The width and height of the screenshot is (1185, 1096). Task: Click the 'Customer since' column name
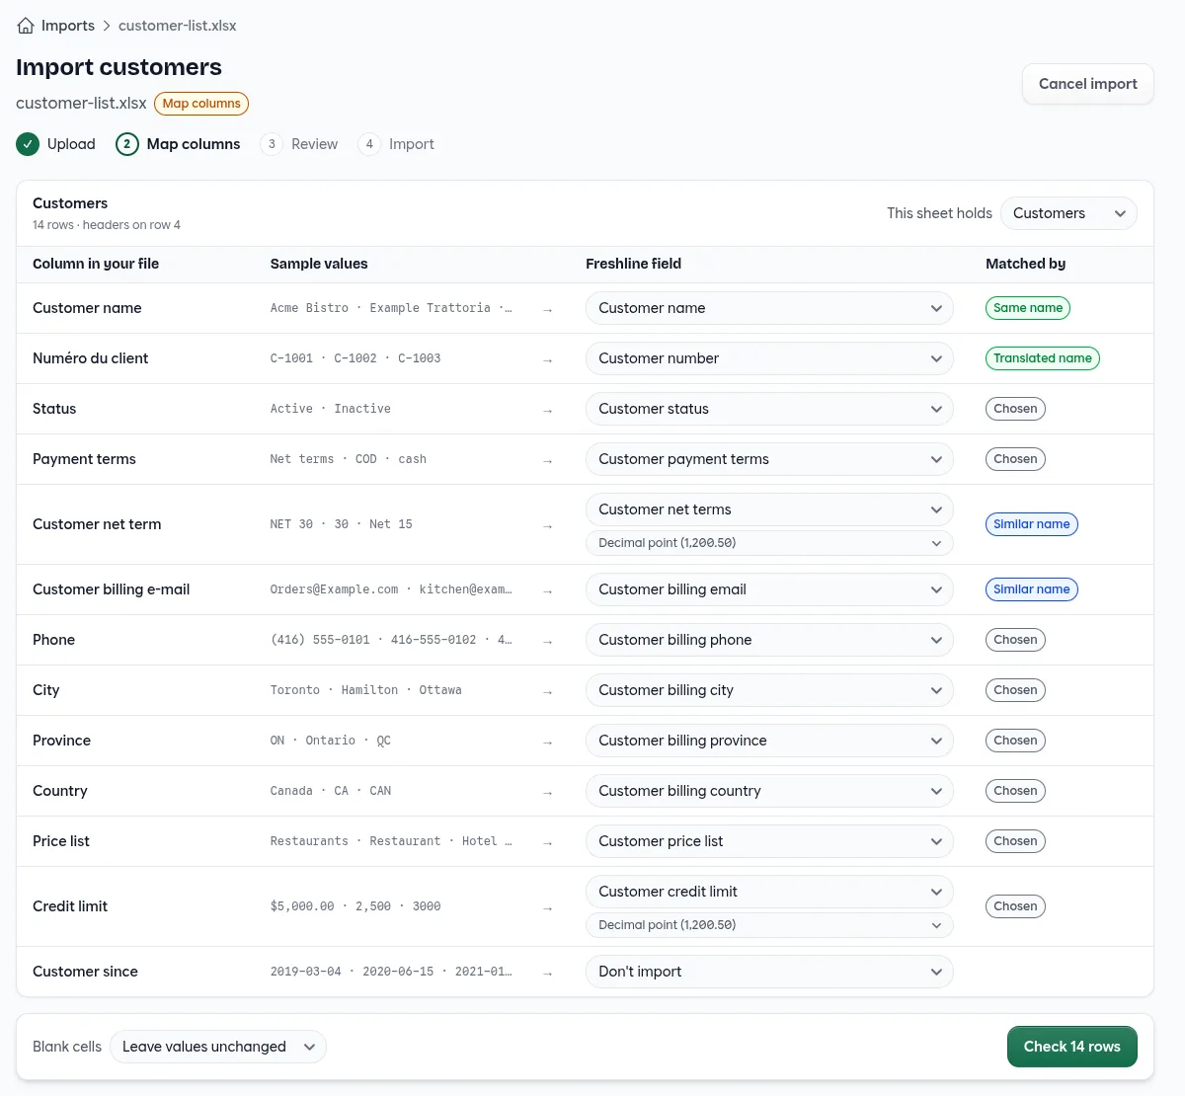pos(85,972)
